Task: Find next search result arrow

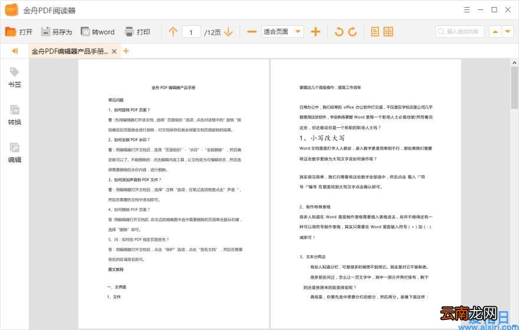Action: 507,32
